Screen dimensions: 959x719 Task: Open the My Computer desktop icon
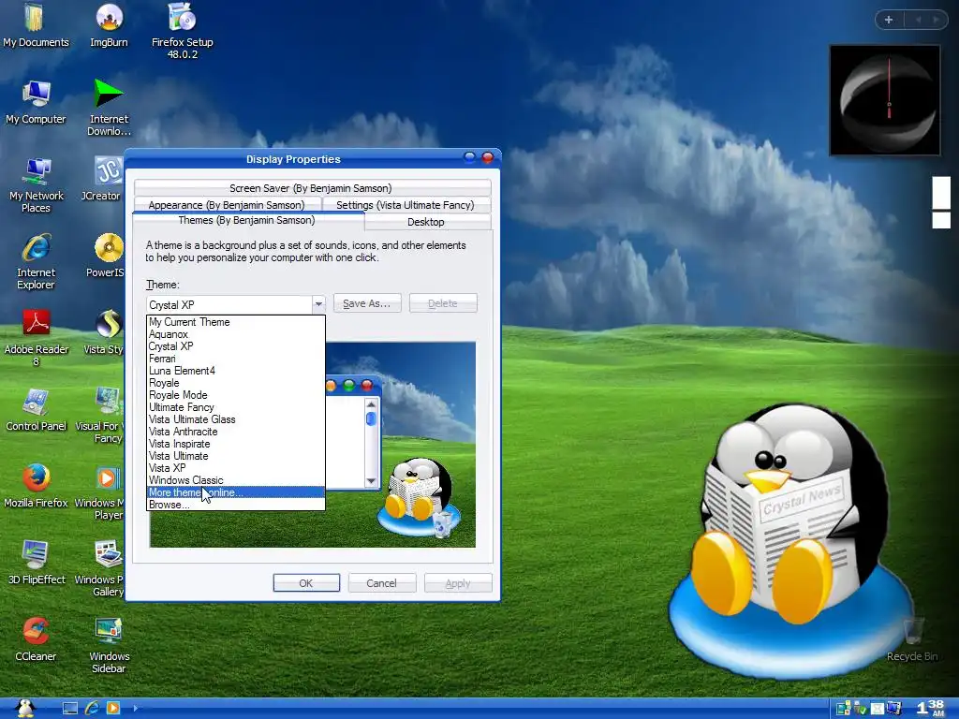point(37,101)
